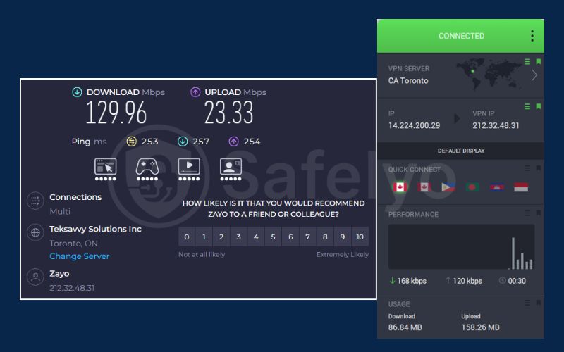Open the three-dot menu in VPN header
The image size is (564, 352).
pyautogui.click(x=532, y=36)
